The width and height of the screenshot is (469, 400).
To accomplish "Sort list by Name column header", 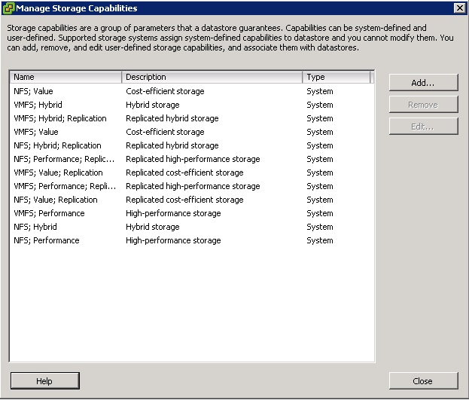I will 65,77.
